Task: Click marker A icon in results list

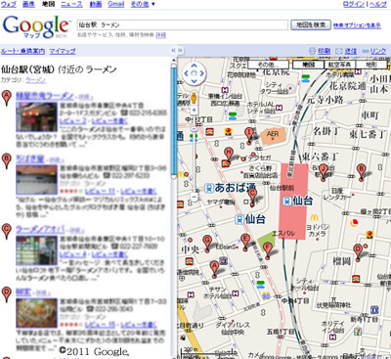Action: point(7,98)
